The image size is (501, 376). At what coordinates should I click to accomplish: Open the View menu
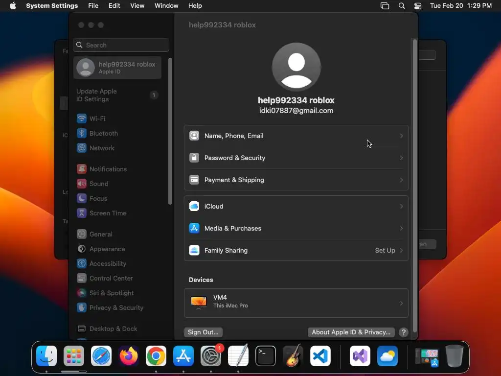pyautogui.click(x=137, y=6)
